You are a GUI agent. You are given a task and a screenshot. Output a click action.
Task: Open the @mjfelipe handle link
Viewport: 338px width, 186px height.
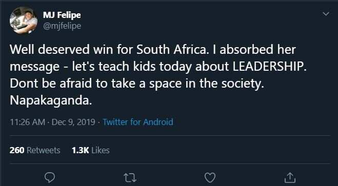tap(62, 26)
